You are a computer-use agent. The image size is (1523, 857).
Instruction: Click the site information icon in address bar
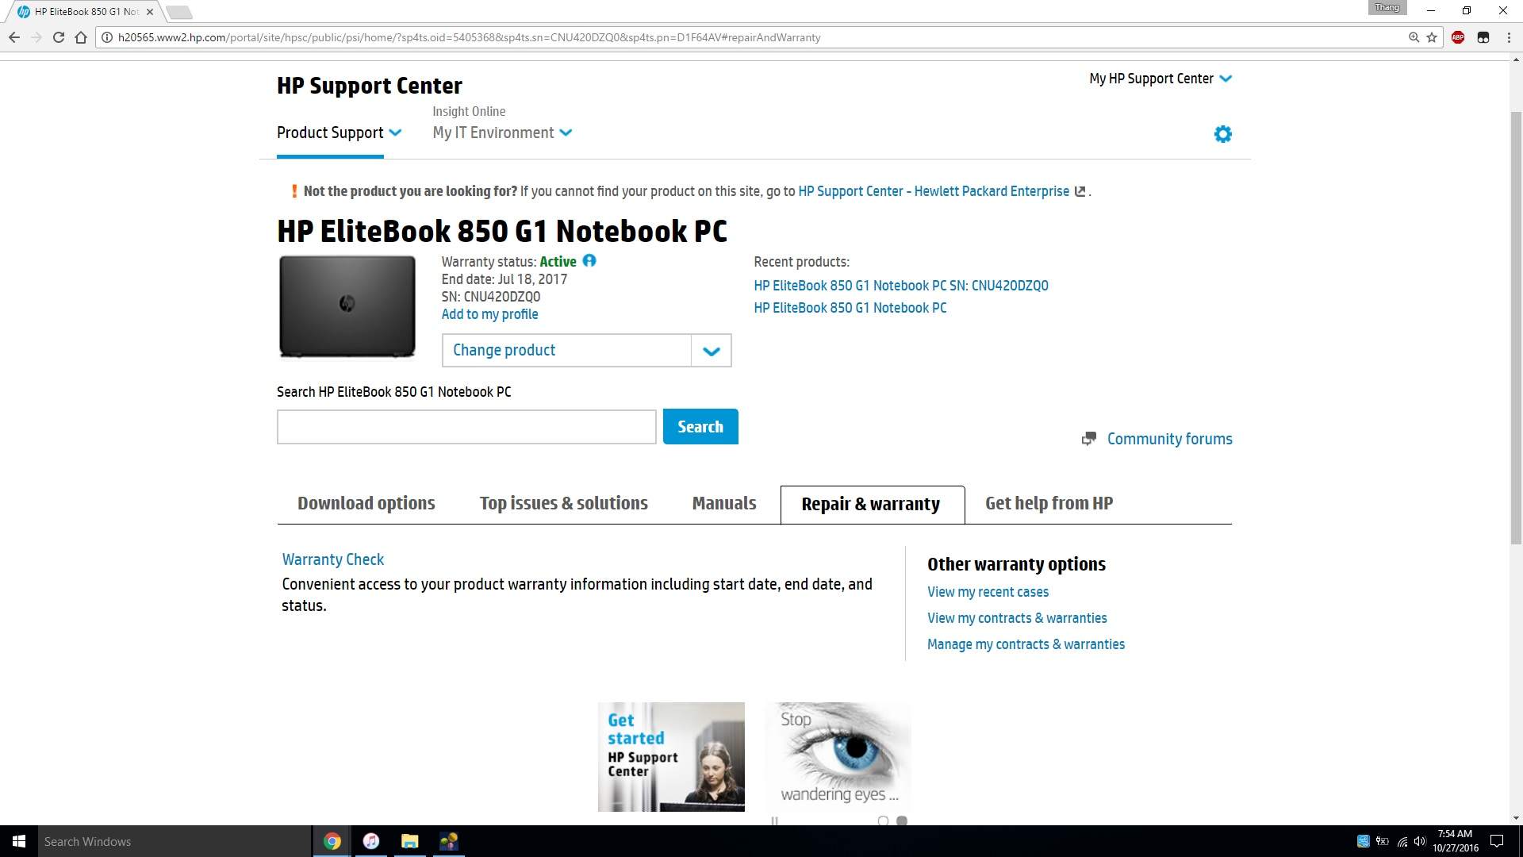pos(107,37)
